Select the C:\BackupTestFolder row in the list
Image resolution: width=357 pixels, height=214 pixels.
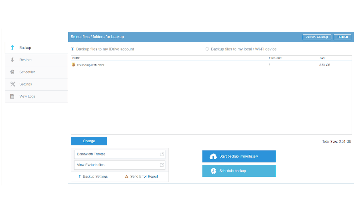tap(91, 65)
